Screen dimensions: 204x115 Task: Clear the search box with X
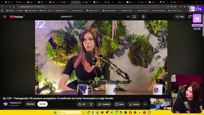[128, 17]
